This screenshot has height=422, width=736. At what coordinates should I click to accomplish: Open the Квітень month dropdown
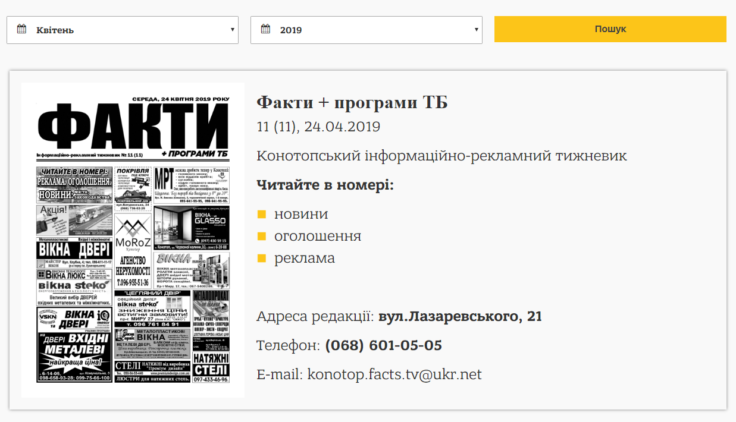click(123, 30)
